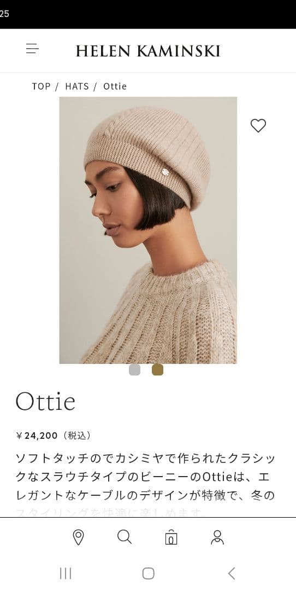Add Ottie to wishlist with heart icon
The width and height of the screenshot is (296, 591).
(258, 125)
